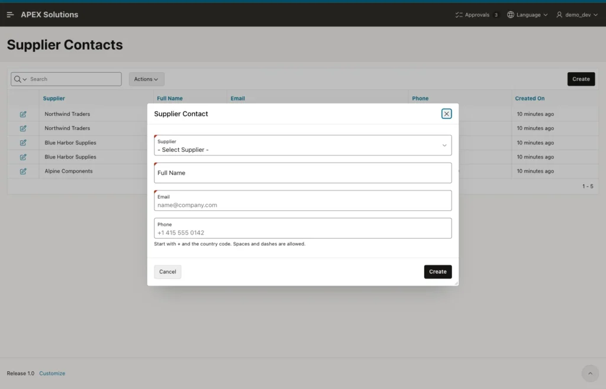Viewport: 606px width, 389px height.
Task: Open the search column selector magnifier
Action: click(x=20, y=79)
